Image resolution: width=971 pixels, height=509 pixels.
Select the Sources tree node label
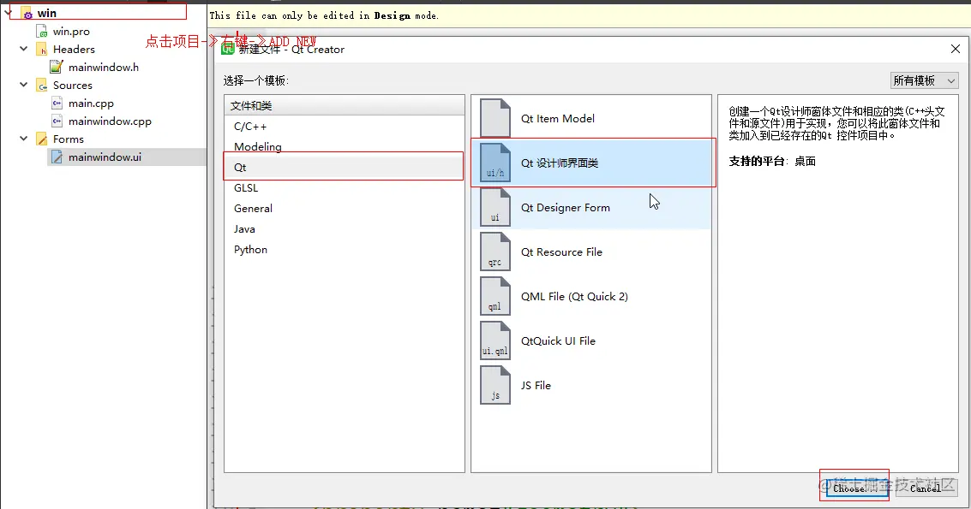coord(73,85)
